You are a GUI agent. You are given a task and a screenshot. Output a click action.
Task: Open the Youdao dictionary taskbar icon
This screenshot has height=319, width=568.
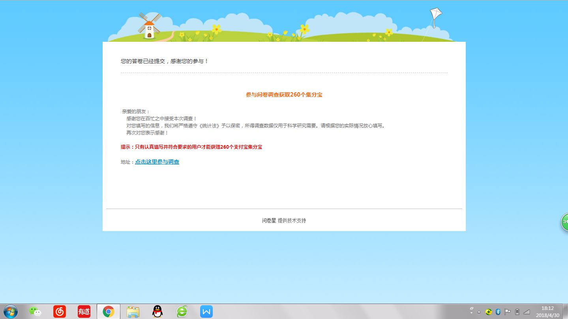coord(84,312)
